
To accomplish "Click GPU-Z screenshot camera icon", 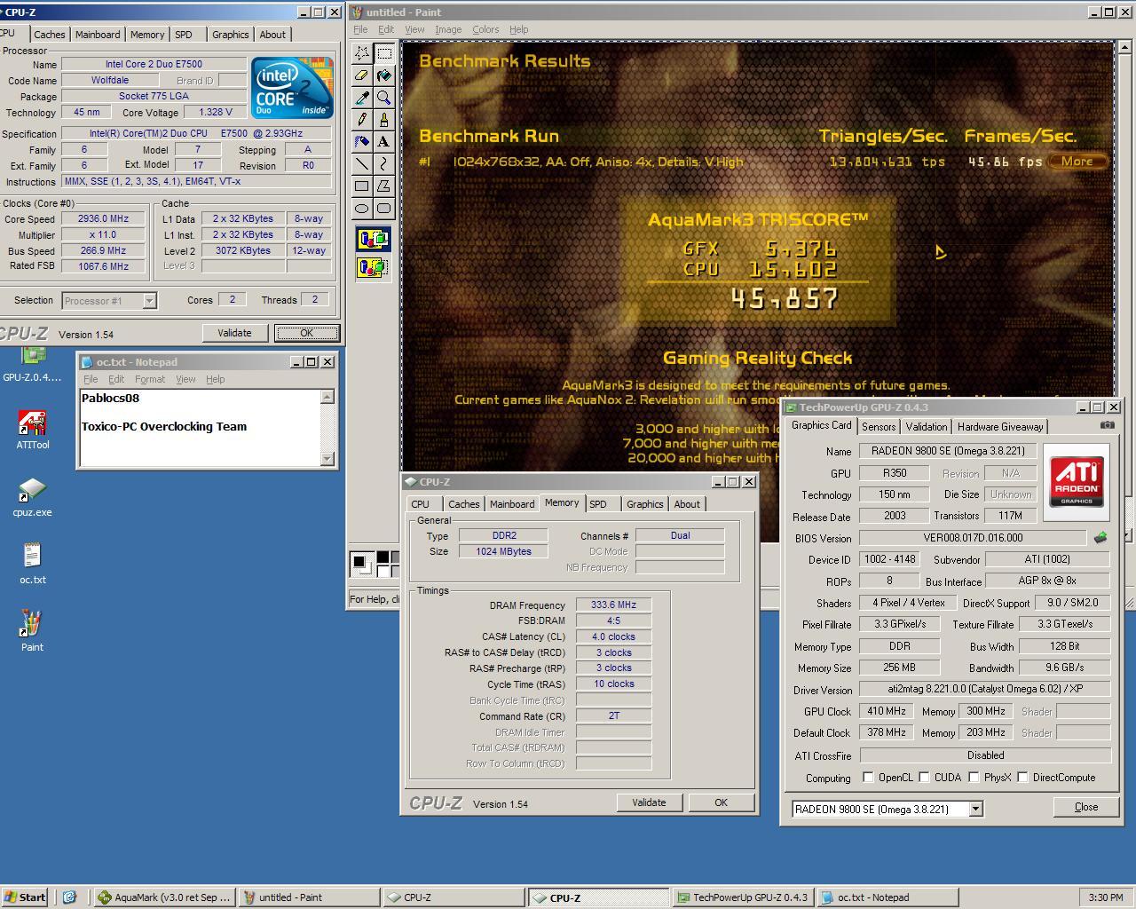I will (1108, 425).
